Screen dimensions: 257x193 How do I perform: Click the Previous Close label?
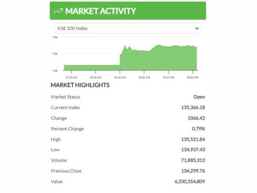click(66, 171)
